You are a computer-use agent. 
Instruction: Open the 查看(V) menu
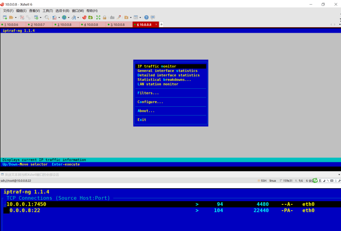click(x=34, y=11)
